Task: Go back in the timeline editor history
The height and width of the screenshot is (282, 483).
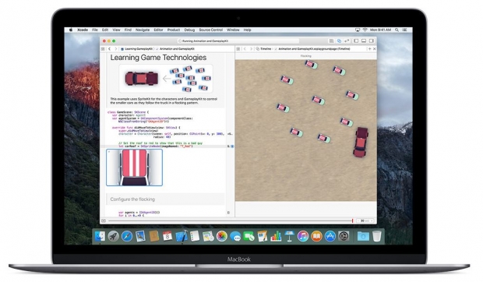Action: [x=245, y=49]
